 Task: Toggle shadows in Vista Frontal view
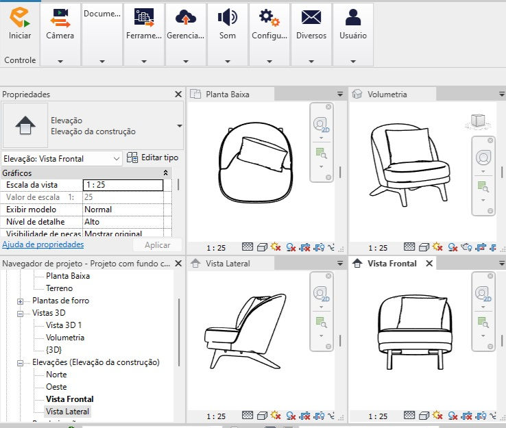[x=453, y=416]
